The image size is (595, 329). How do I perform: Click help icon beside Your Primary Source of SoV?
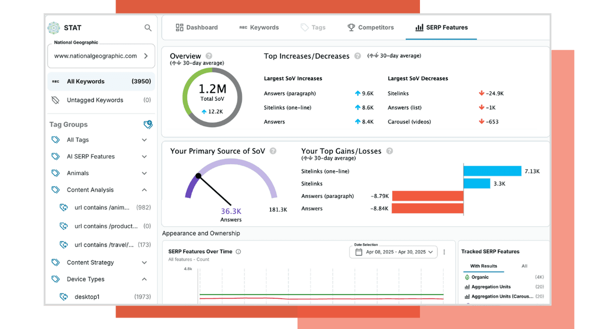pyautogui.click(x=273, y=151)
